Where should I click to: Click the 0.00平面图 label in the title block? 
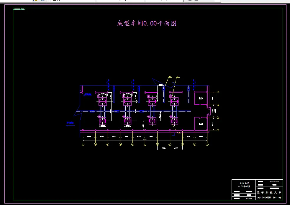pos(245,186)
